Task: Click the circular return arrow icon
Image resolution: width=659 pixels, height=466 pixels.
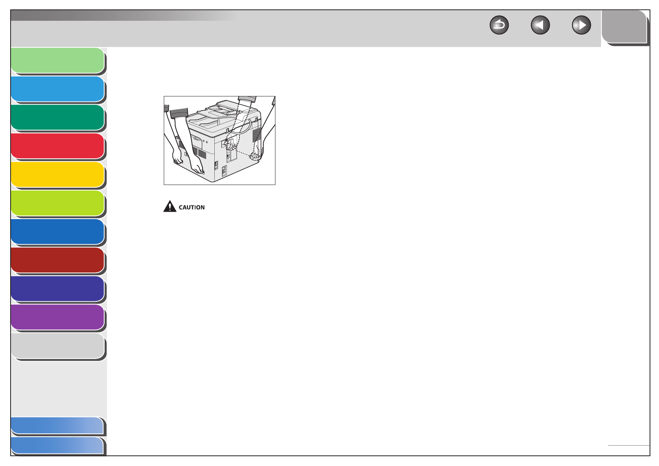Action: pyautogui.click(x=499, y=25)
